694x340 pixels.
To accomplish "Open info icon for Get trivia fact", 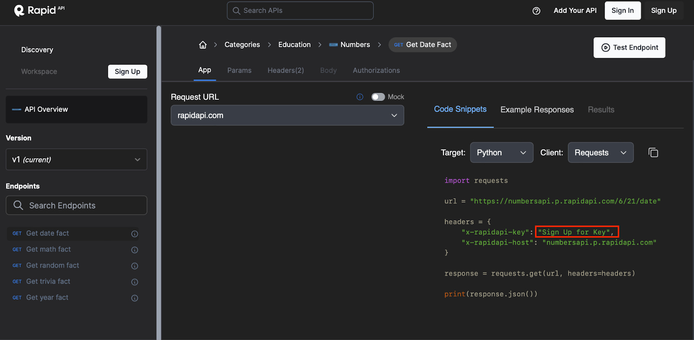I will [134, 282].
